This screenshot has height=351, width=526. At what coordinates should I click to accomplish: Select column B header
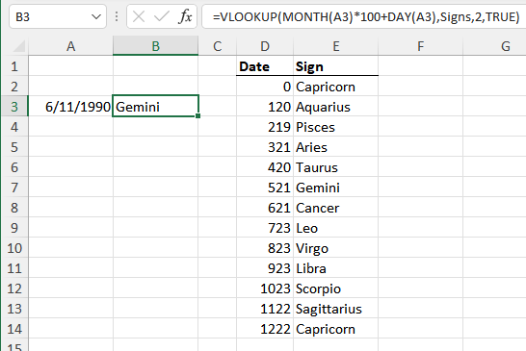[x=156, y=46]
